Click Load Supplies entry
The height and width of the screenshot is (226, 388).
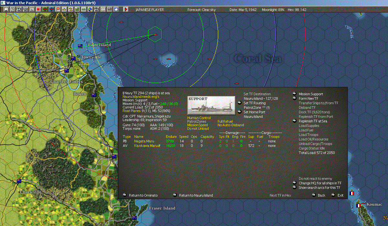pyautogui.click(x=309, y=126)
